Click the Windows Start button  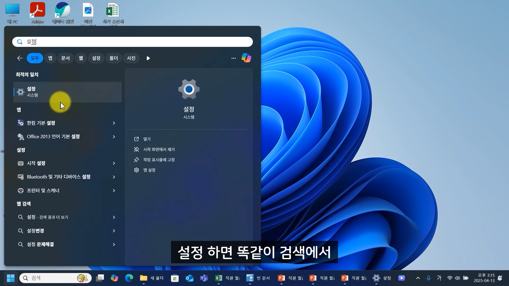click(x=11, y=278)
